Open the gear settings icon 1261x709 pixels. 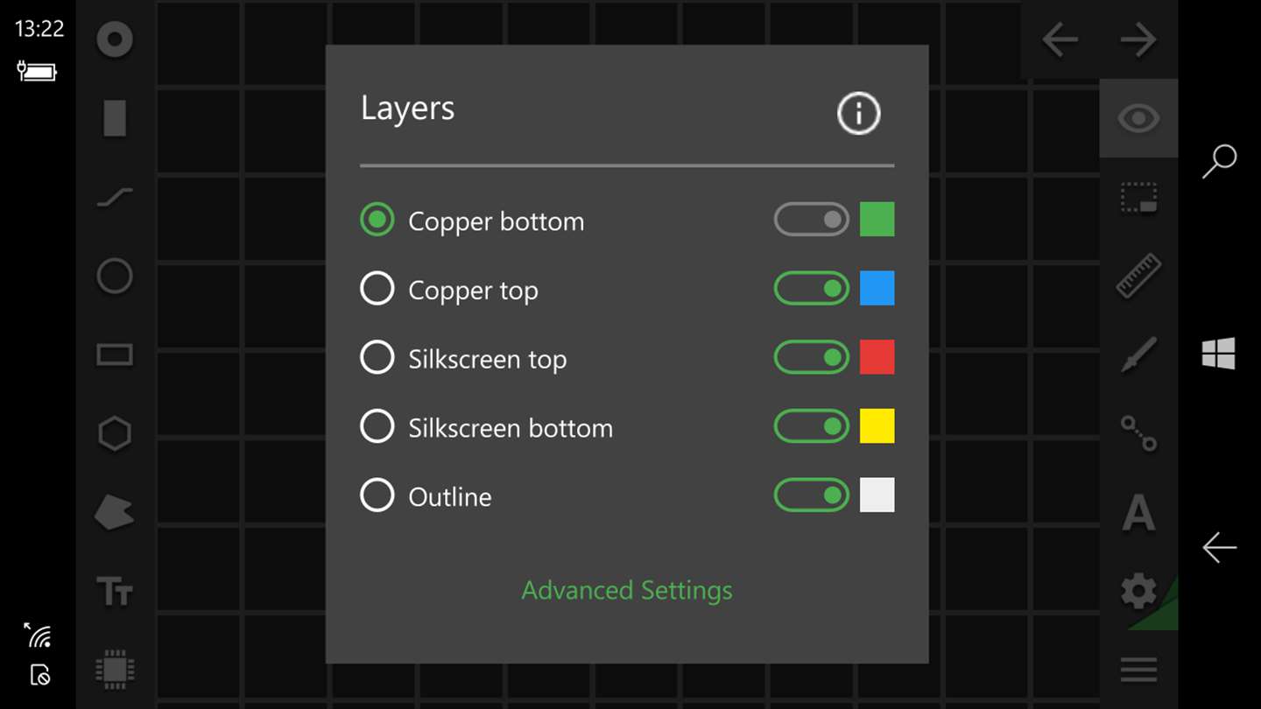[x=1138, y=592]
